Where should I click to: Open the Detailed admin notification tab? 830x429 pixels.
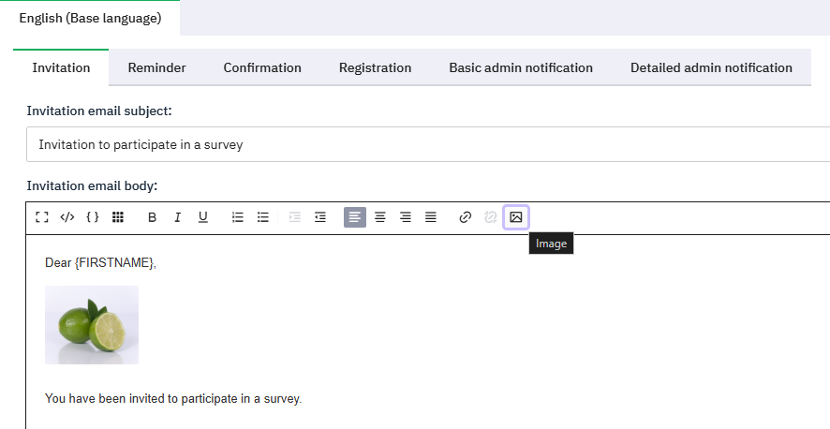[x=711, y=67]
